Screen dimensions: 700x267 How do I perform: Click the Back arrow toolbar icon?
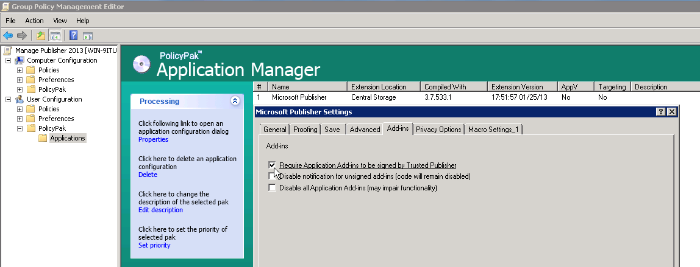point(7,36)
